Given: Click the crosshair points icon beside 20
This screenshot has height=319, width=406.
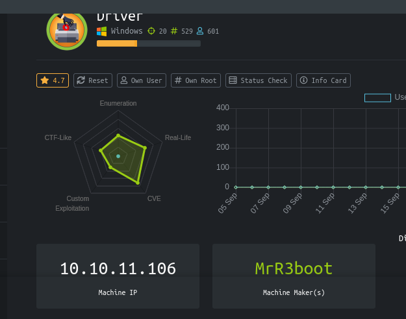Looking at the screenshot, I should (152, 31).
